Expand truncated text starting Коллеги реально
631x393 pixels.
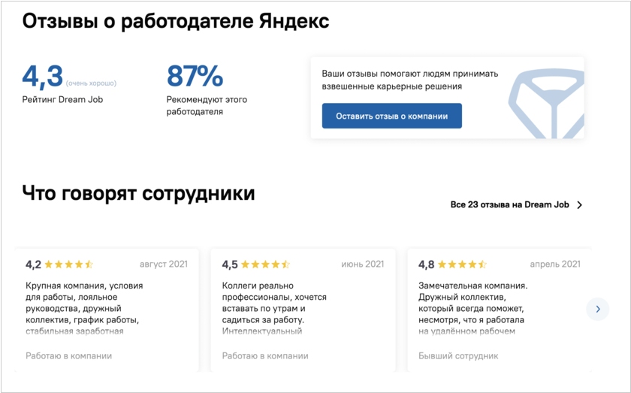pos(274,308)
